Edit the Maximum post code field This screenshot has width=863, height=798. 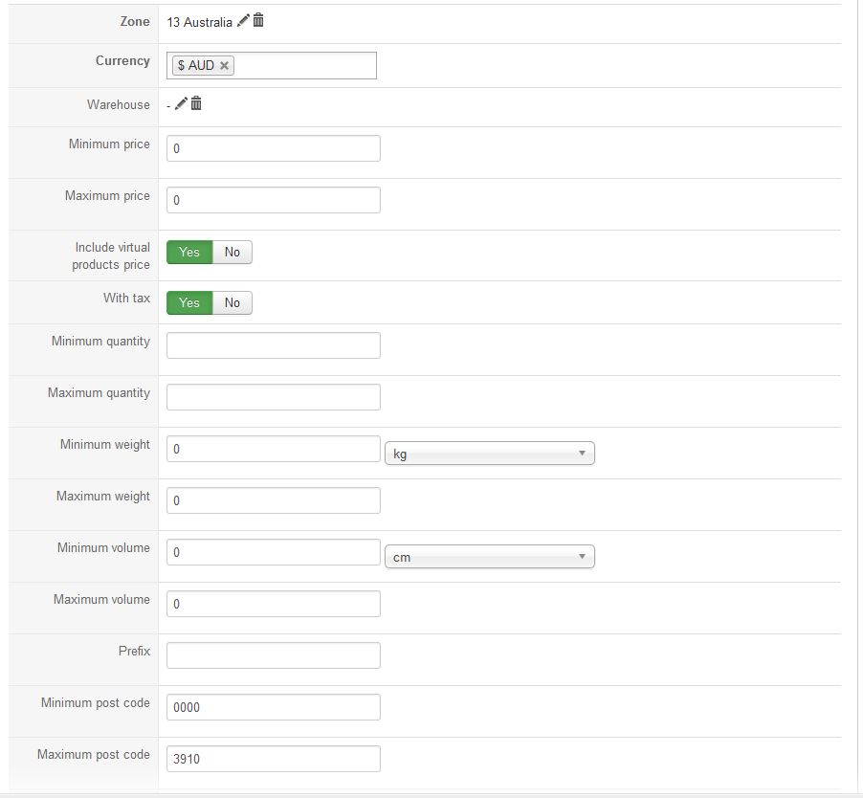(273, 759)
